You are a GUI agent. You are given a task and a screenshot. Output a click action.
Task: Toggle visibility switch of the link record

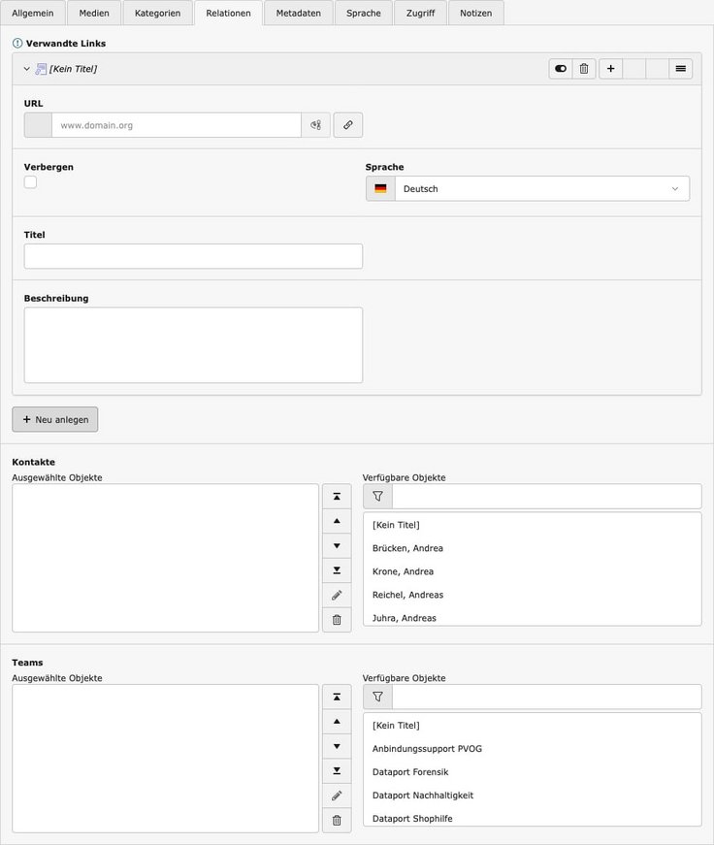(x=560, y=69)
